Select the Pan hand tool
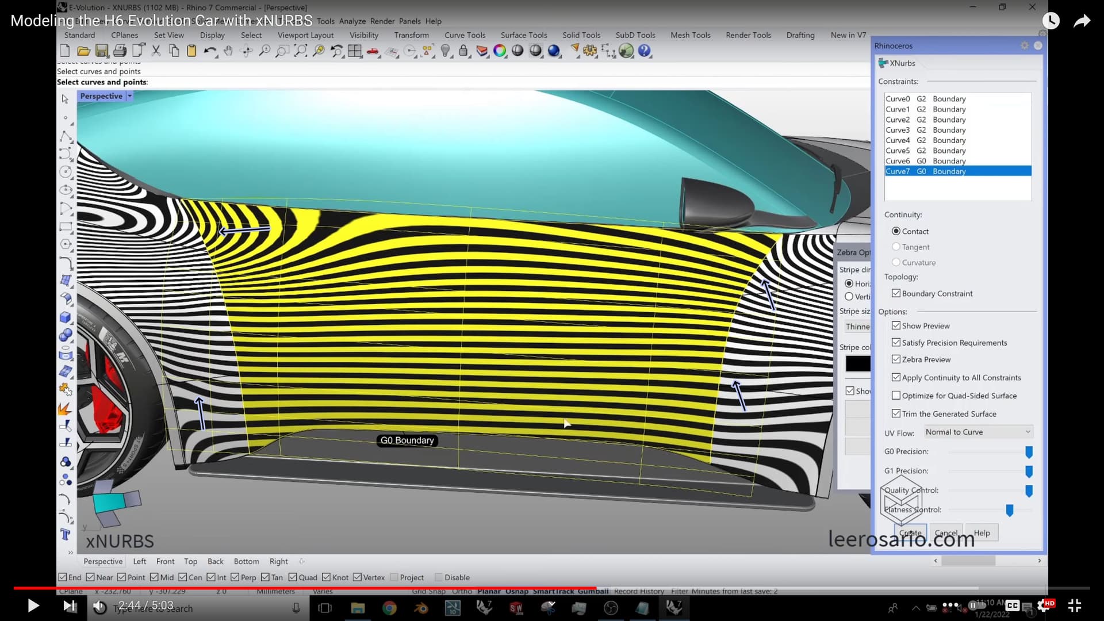 [x=228, y=51]
